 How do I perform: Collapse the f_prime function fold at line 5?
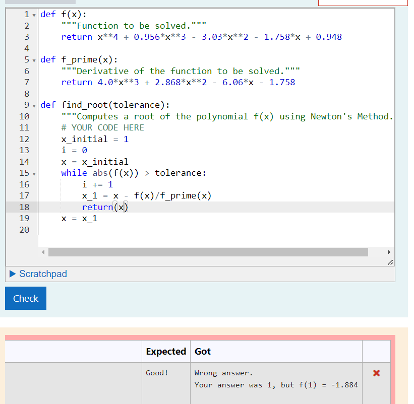[x=34, y=60]
